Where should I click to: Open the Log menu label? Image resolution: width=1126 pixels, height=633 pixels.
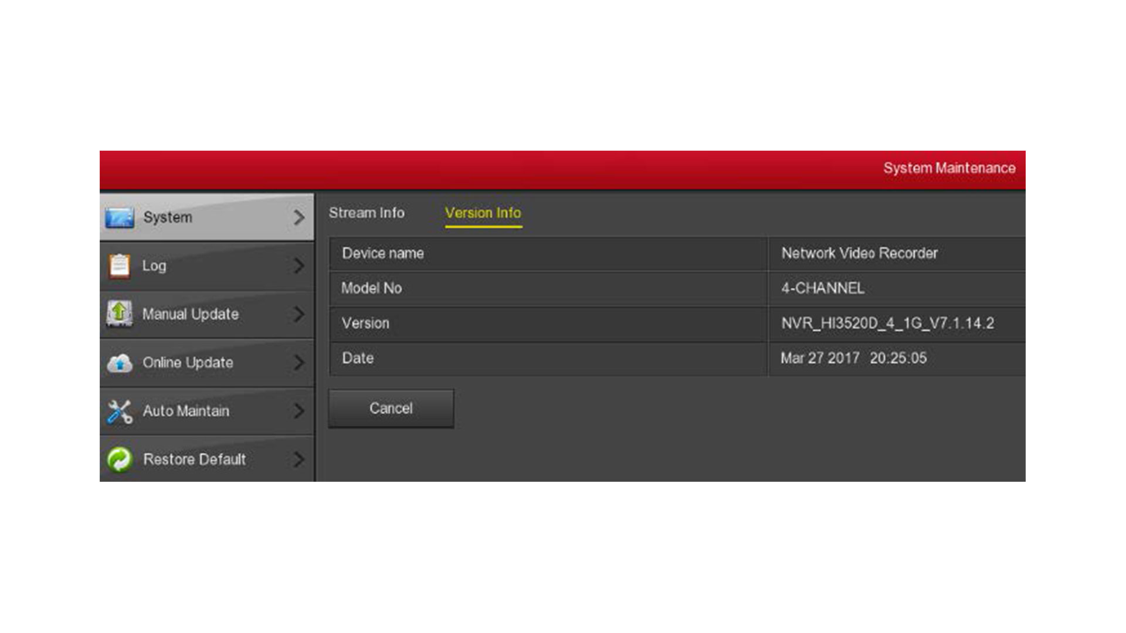pos(154,266)
